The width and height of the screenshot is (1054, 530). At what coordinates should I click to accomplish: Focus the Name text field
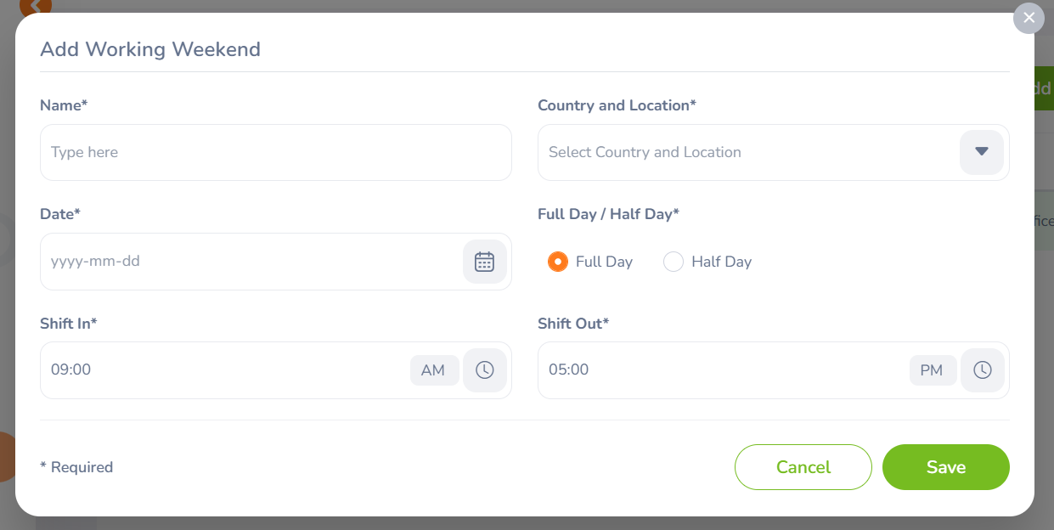coord(275,153)
